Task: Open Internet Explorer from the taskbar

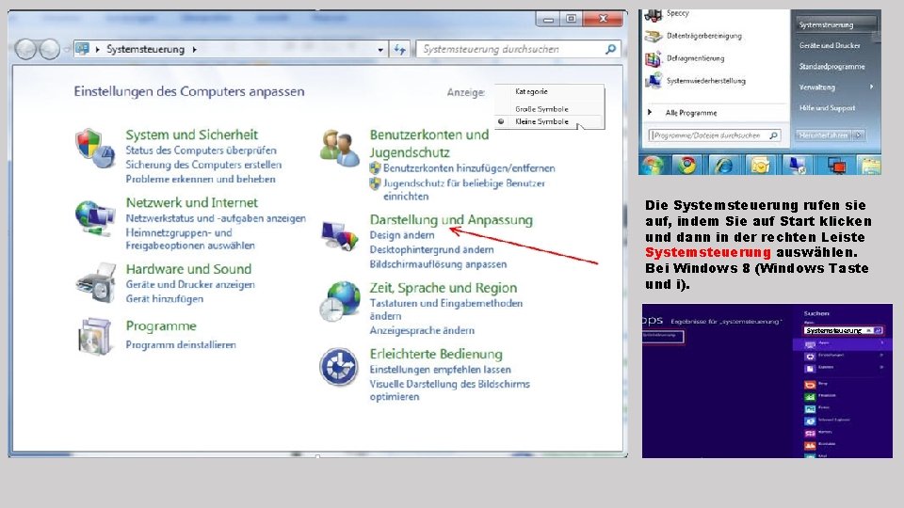Action: (723, 166)
